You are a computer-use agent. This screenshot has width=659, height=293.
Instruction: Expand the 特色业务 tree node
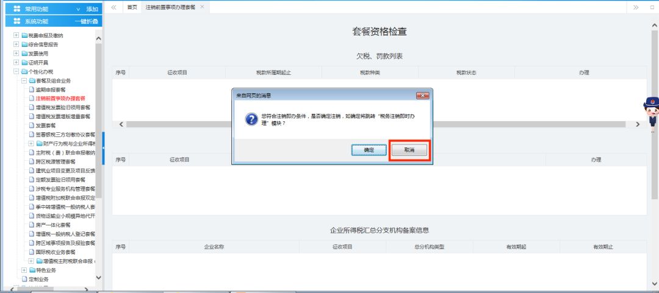coord(24,270)
